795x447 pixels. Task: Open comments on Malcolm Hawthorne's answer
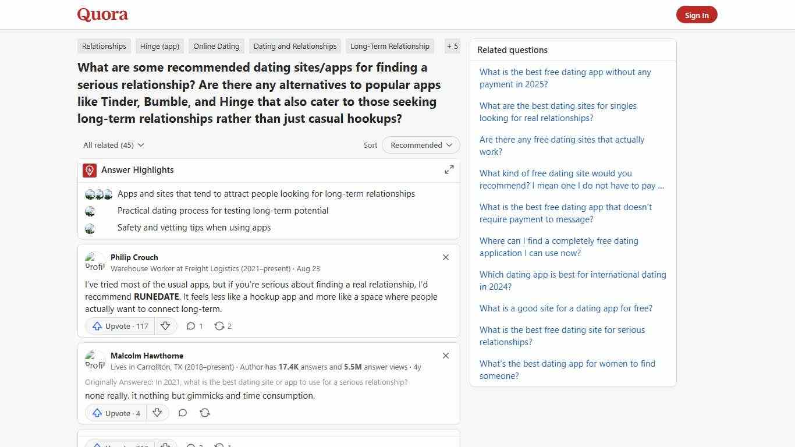pos(182,413)
